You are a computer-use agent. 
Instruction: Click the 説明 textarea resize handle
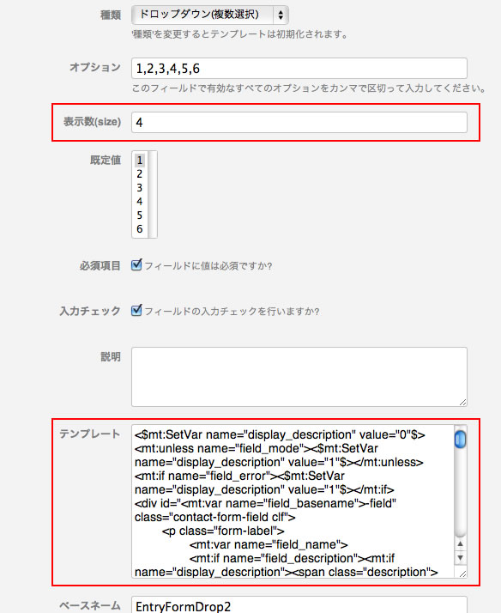[x=462, y=402]
